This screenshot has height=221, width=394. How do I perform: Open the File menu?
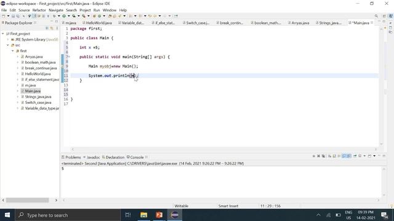click(4, 10)
